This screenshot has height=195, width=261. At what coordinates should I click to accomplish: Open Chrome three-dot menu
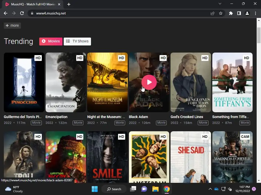(x=255, y=13)
